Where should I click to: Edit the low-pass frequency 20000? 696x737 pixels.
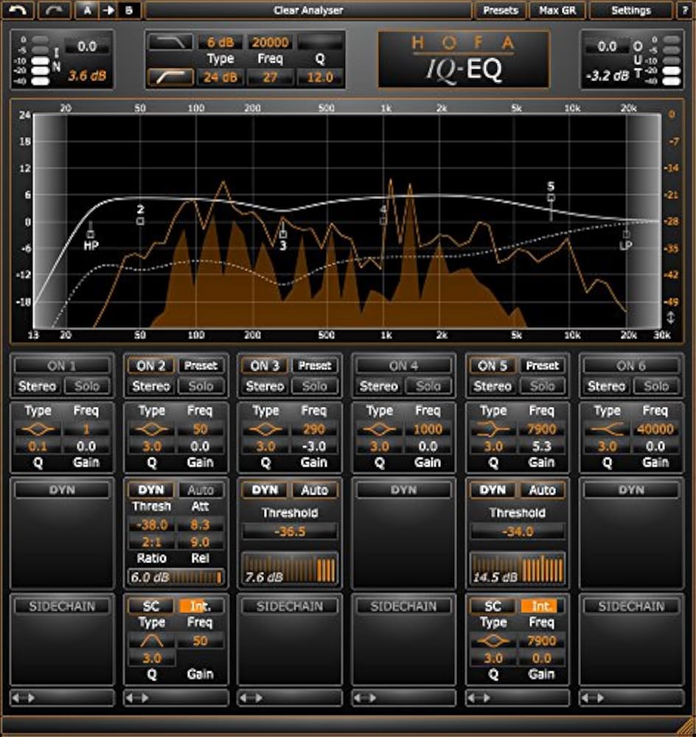[270, 42]
